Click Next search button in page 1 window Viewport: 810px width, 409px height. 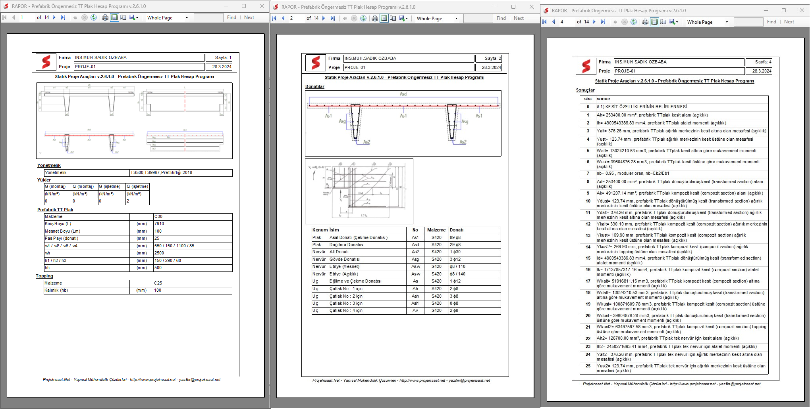(249, 17)
